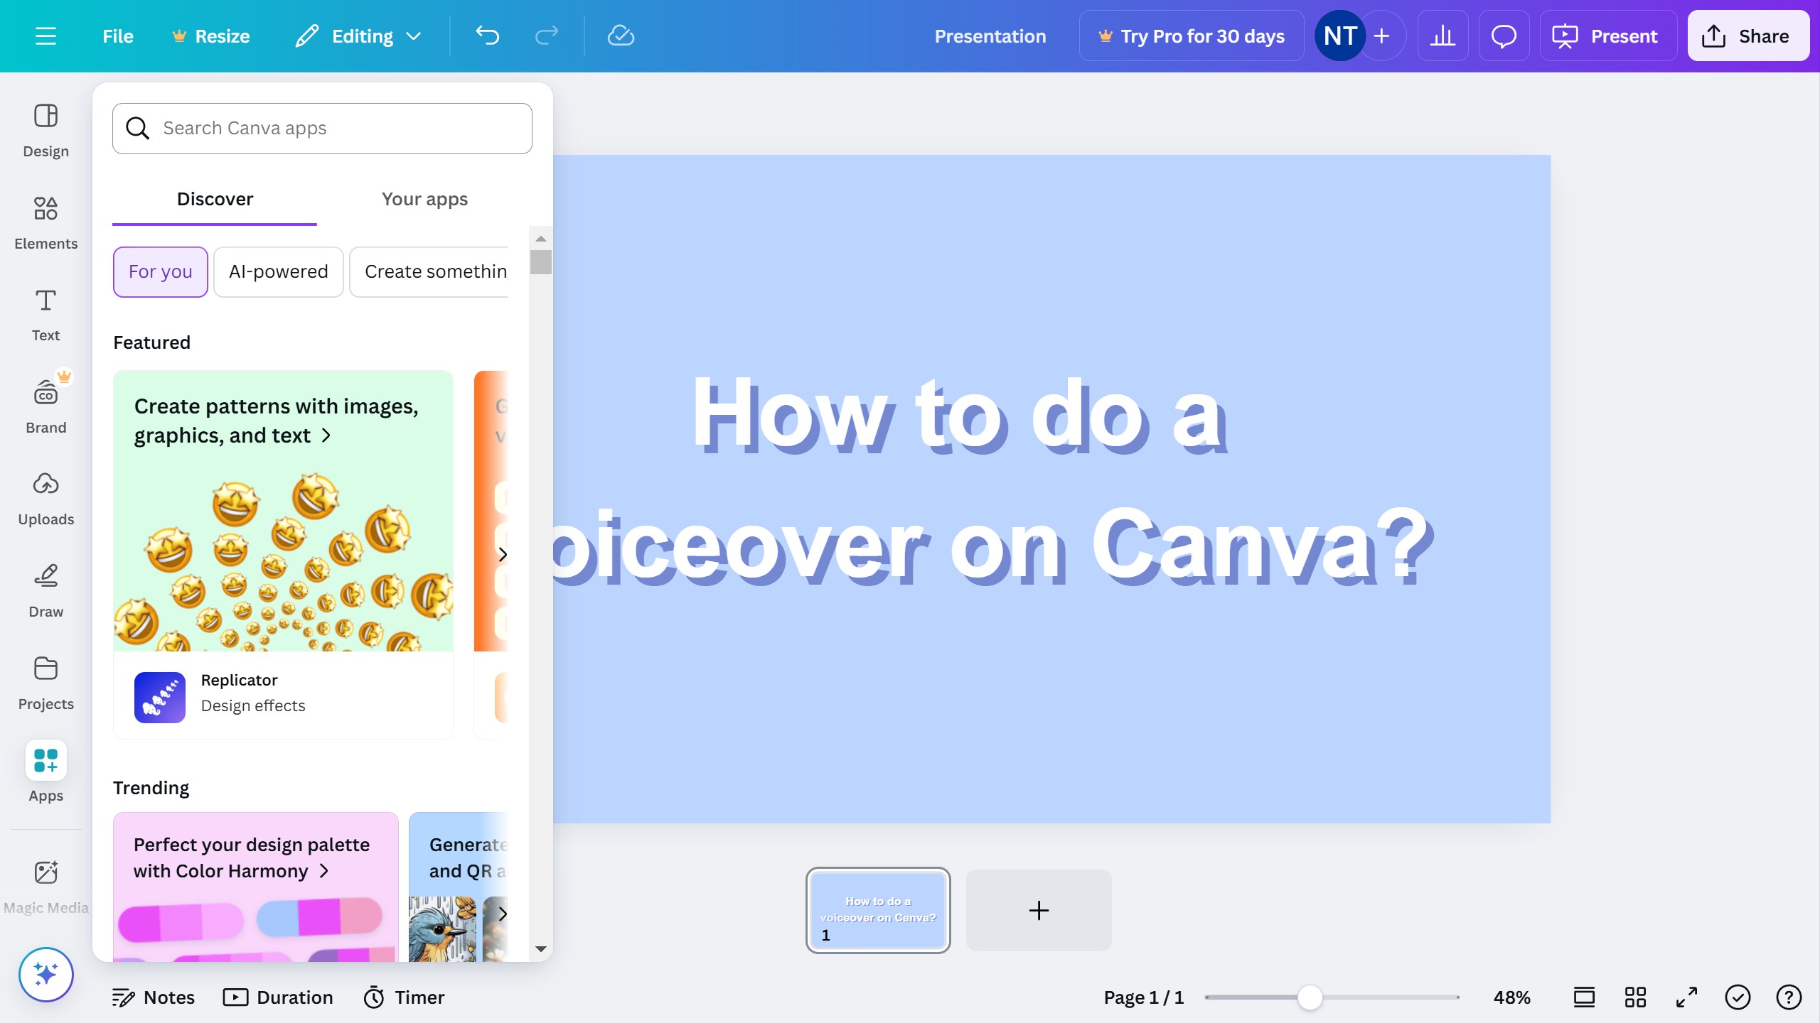Enable the AI-powered filter chip
This screenshot has height=1023, width=1820.
(x=278, y=271)
